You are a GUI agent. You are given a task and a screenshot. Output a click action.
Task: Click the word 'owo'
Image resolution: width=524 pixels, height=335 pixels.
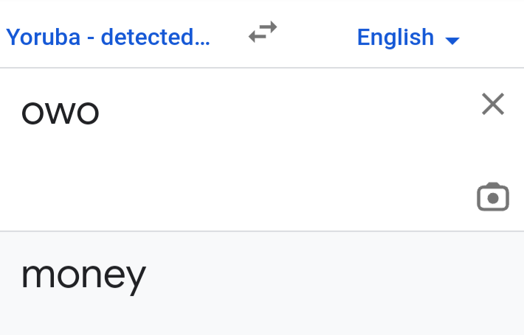pyautogui.click(x=61, y=113)
